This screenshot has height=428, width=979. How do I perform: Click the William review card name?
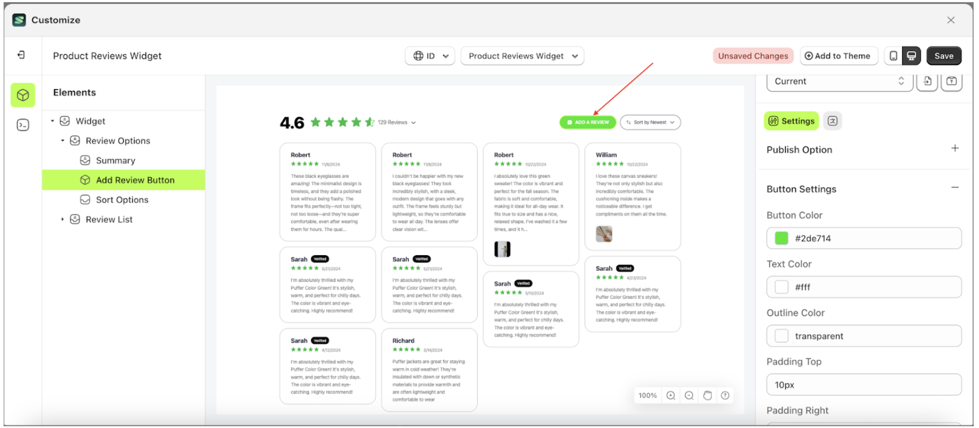point(606,155)
